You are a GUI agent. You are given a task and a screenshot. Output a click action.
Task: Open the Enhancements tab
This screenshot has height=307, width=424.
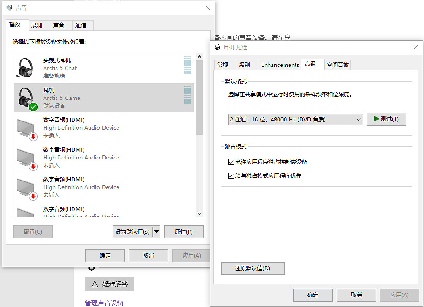279,65
